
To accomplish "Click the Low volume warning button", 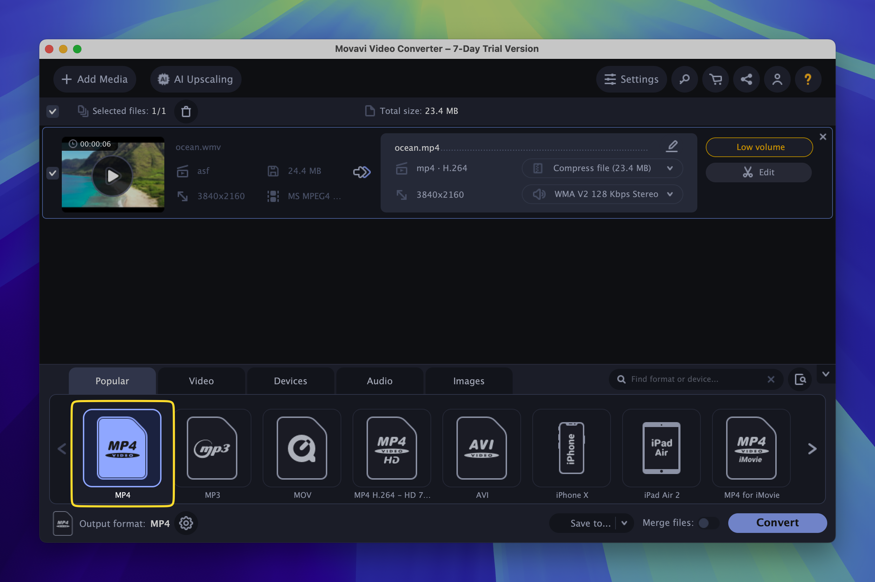I will click(x=759, y=147).
